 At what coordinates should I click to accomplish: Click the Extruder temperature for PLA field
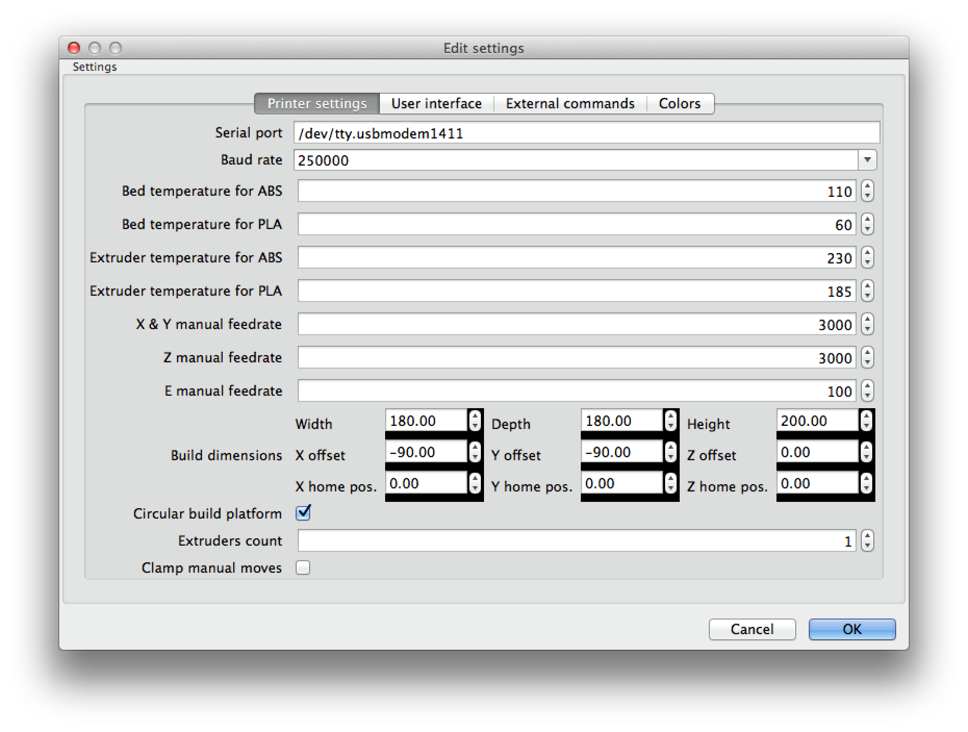577,291
